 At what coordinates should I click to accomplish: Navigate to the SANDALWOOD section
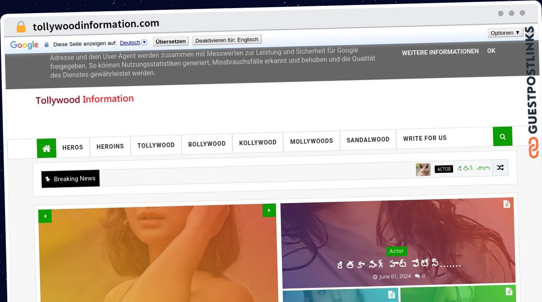[x=368, y=140]
